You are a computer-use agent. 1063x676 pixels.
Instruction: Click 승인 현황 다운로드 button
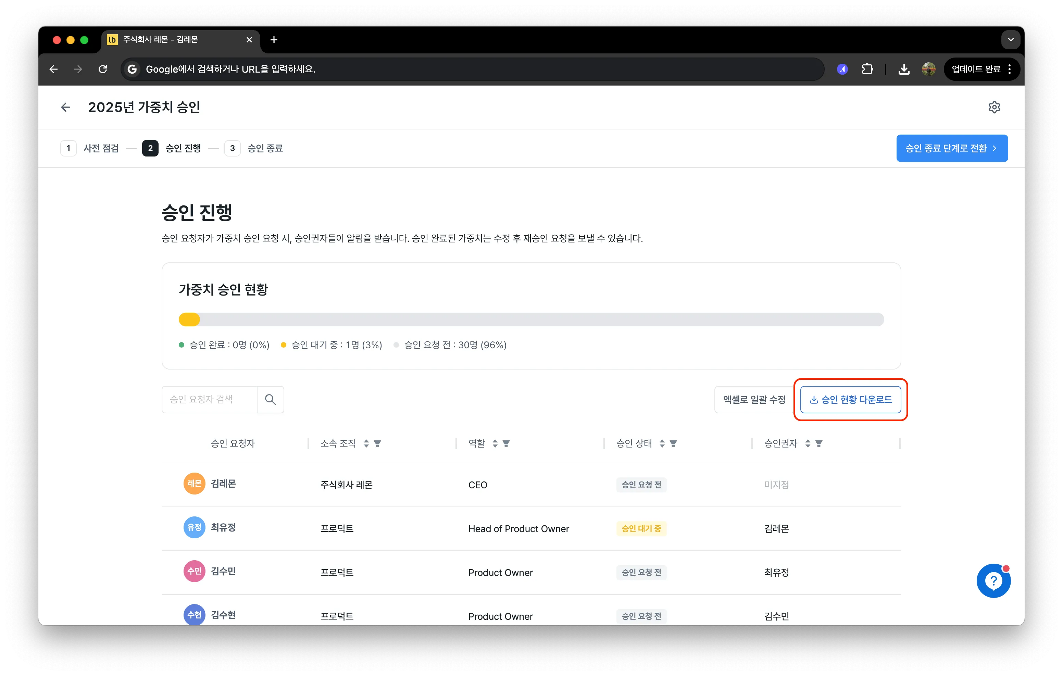[x=850, y=400]
